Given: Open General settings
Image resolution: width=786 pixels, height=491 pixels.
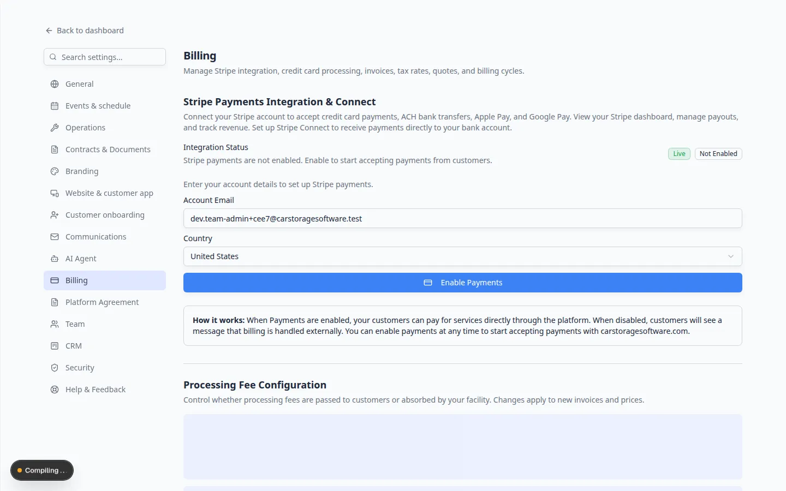Looking at the screenshot, I should click(x=105, y=84).
